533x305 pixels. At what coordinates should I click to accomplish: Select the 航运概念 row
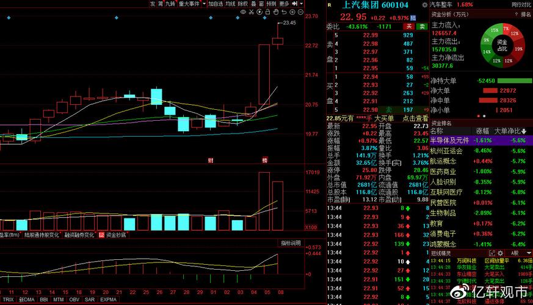pyautogui.click(x=481, y=161)
